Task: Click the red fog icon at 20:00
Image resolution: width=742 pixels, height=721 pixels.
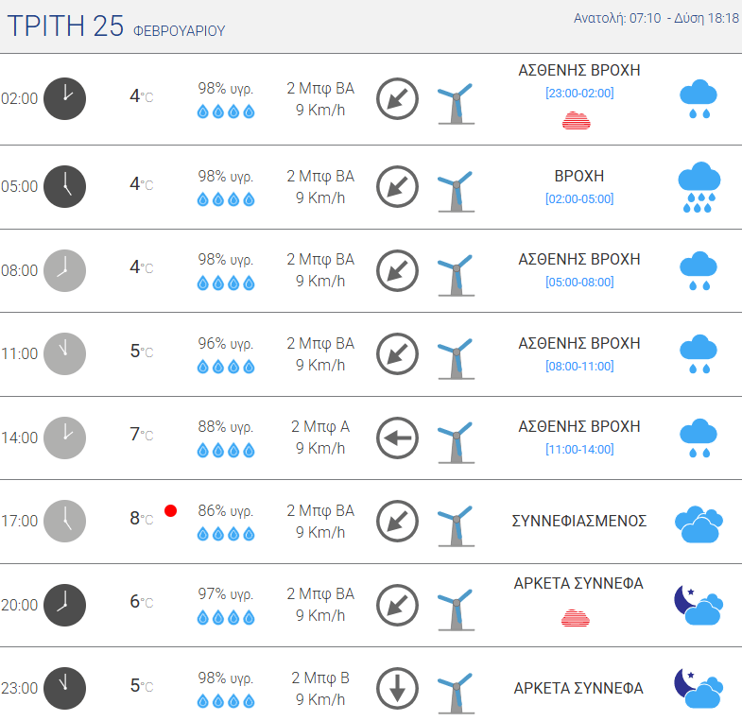Action: click(x=577, y=618)
